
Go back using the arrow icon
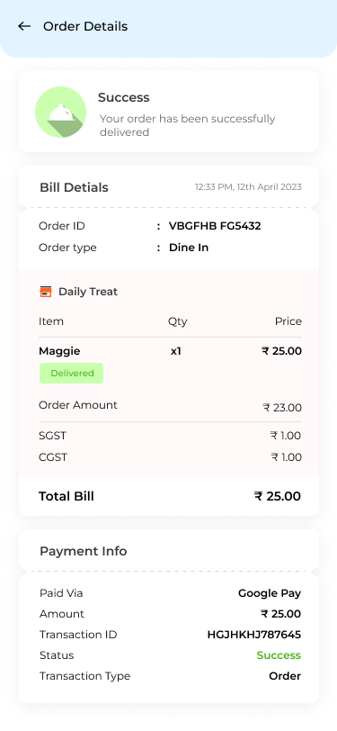[x=24, y=27]
